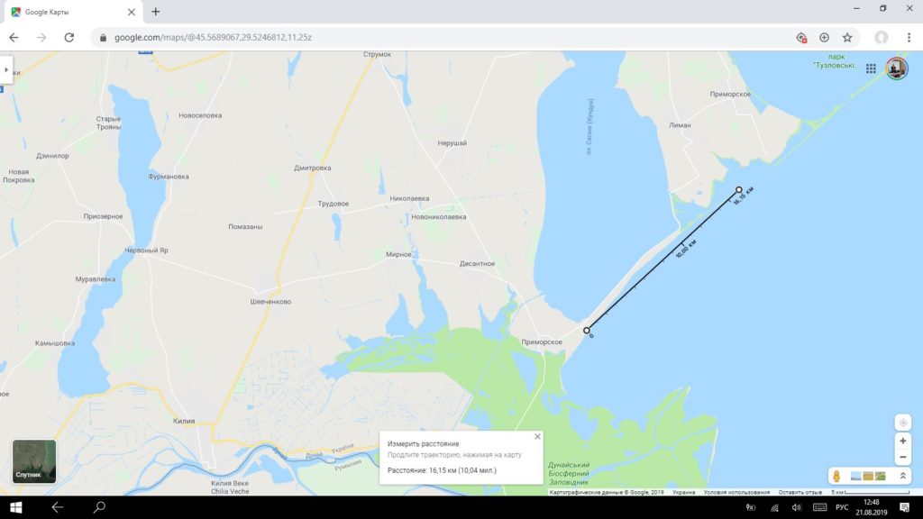Viewport: 923px width, 519px height.
Task: Reload the Google Maps page
Action: point(69,37)
